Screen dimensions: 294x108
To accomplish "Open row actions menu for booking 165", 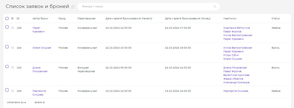I will (13, 28).
